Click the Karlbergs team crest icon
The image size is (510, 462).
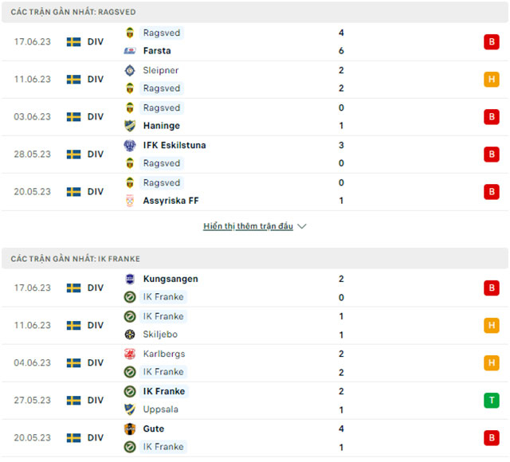130,354
